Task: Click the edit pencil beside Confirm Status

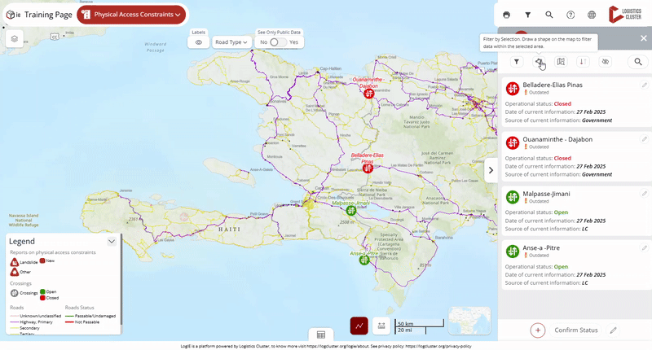Action: (613, 330)
